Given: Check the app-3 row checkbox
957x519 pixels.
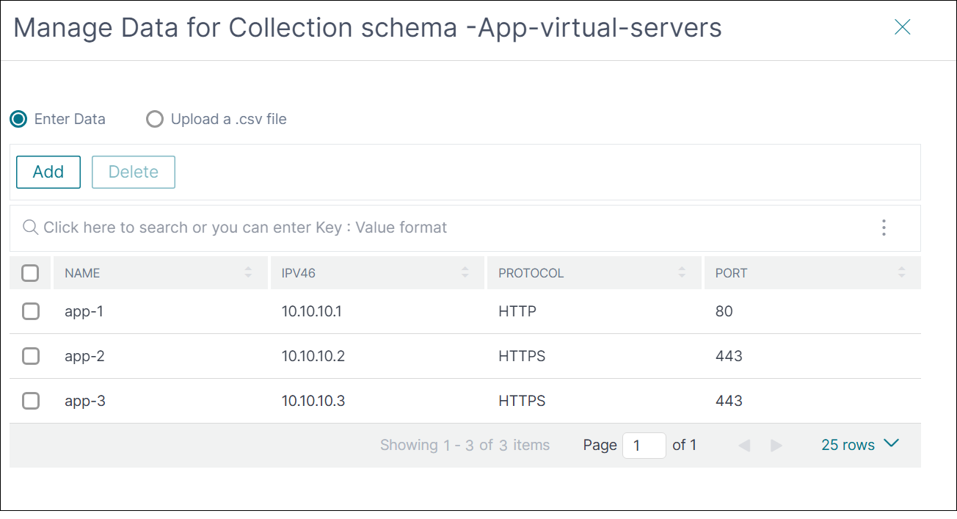Looking at the screenshot, I should [x=30, y=401].
